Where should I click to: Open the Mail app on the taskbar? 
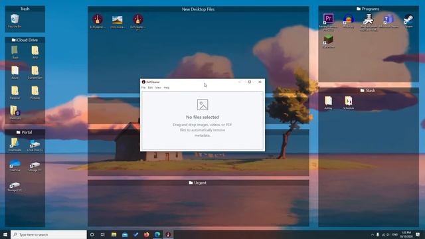[125, 234]
